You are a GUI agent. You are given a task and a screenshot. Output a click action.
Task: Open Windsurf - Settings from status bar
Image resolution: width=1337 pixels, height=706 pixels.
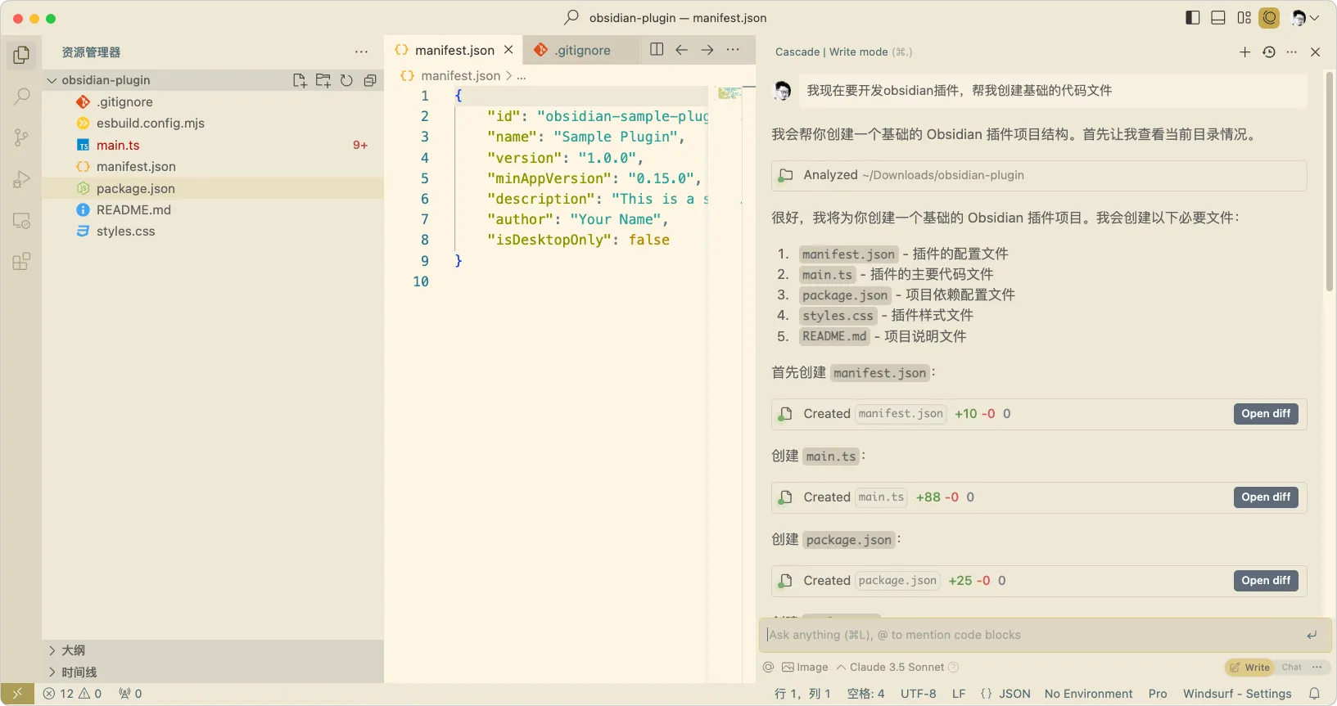[x=1237, y=694]
